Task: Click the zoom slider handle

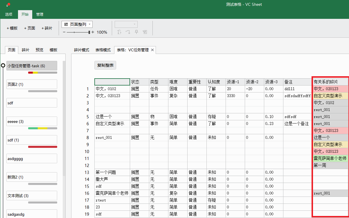Action: (x=89, y=32)
